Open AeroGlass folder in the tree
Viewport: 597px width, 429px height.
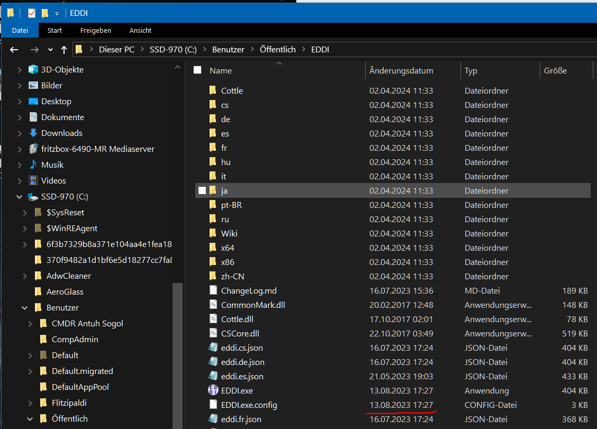coord(65,292)
